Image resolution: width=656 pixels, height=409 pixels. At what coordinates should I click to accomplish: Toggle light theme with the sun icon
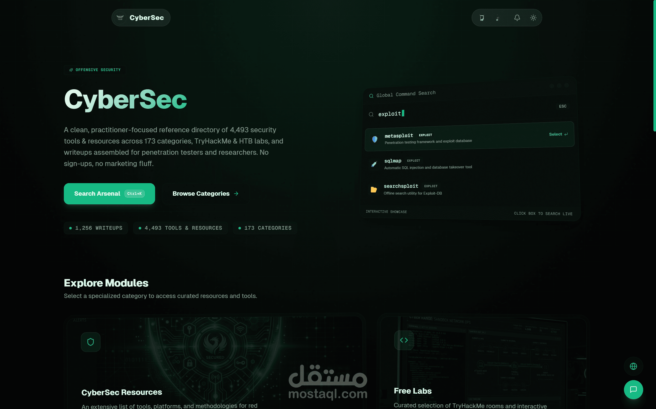[x=533, y=18]
